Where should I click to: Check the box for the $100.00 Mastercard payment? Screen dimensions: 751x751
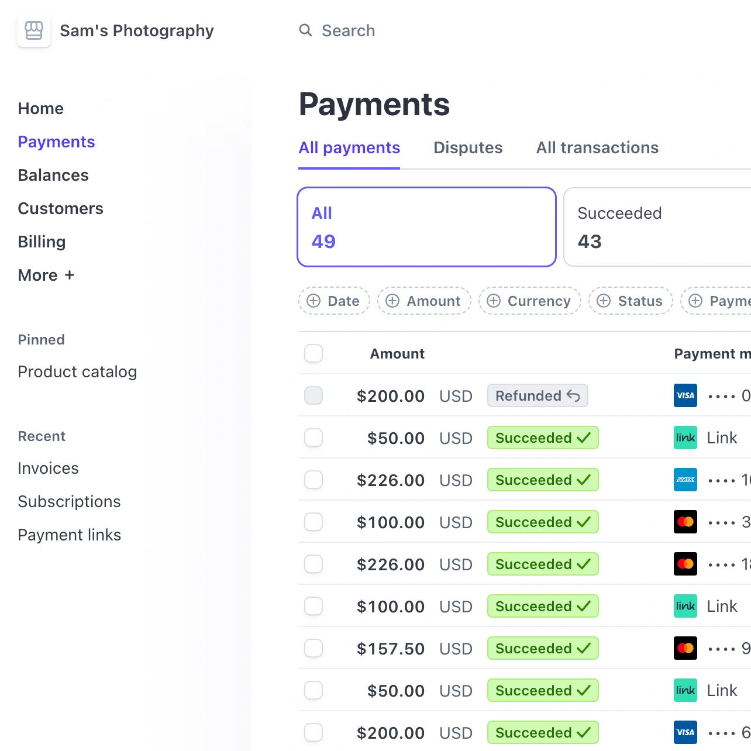pyautogui.click(x=314, y=522)
